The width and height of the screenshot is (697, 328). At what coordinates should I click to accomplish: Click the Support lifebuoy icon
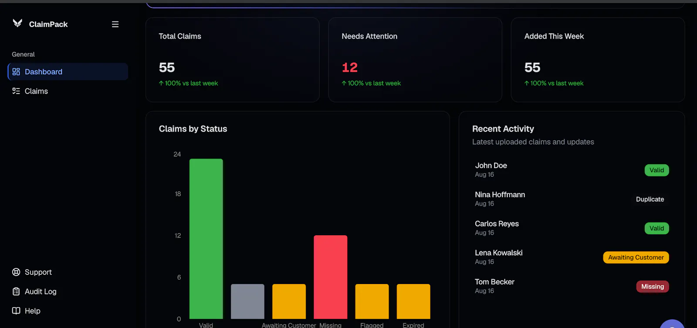coord(16,272)
